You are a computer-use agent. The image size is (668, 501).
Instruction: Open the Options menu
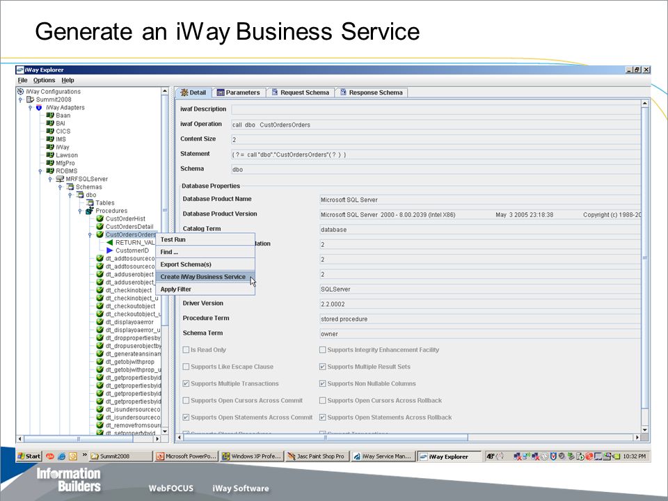[45, 80]
